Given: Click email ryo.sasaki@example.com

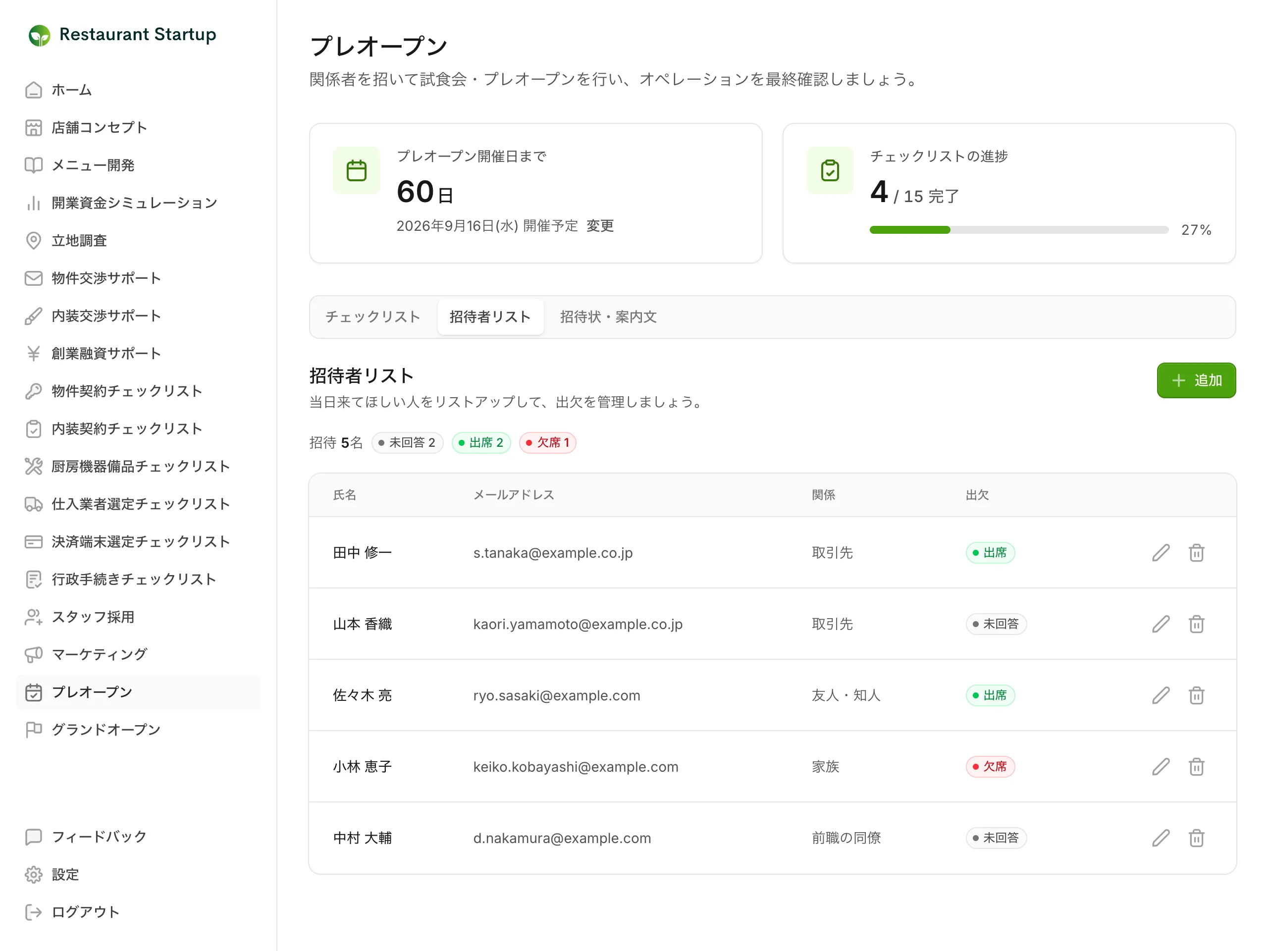Looking at the screenshot, I should (557, 695).
